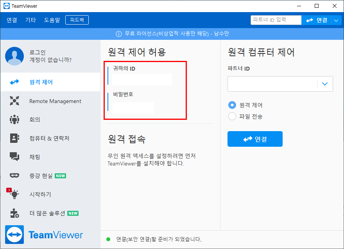The width and height of the screenshot is (344, 249).
Task: Click the 컴퓨터 & 연락처 contacts icon
Action: pos(14,138)
